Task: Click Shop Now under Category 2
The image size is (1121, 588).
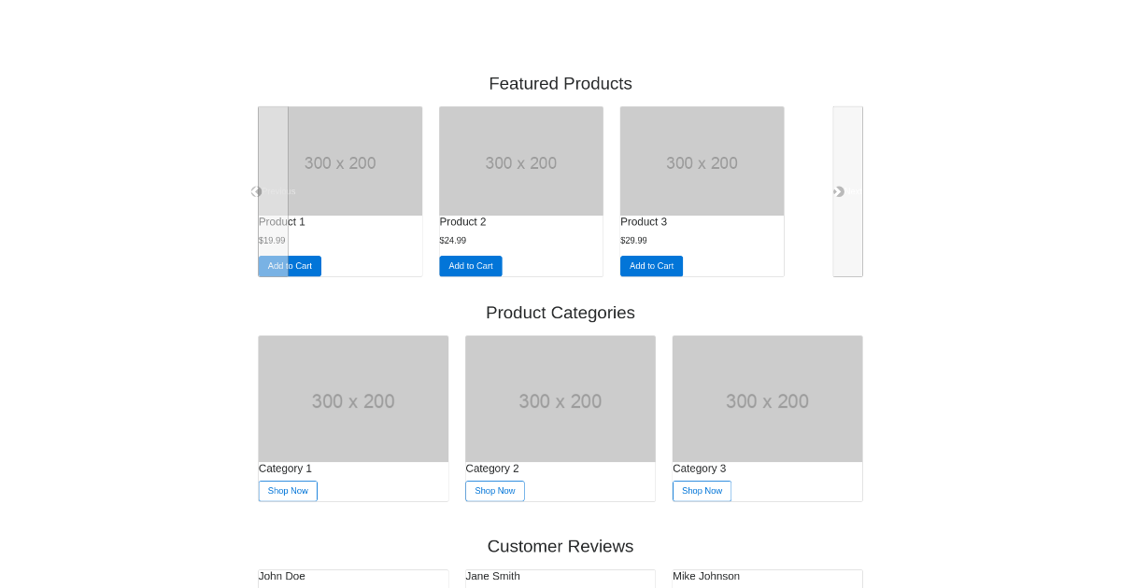Action: 495,490
